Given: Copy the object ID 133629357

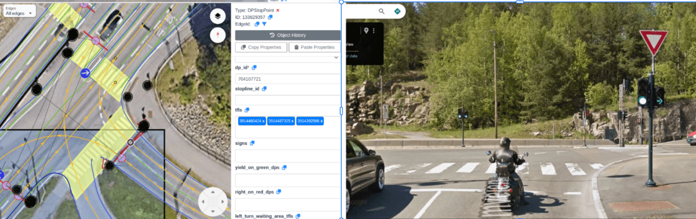Looking at the screenshot, I should 270,17.
